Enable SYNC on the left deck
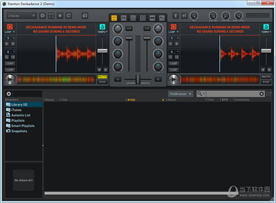Viewport: 276px width, 203px height. click(x=102, y=82)
